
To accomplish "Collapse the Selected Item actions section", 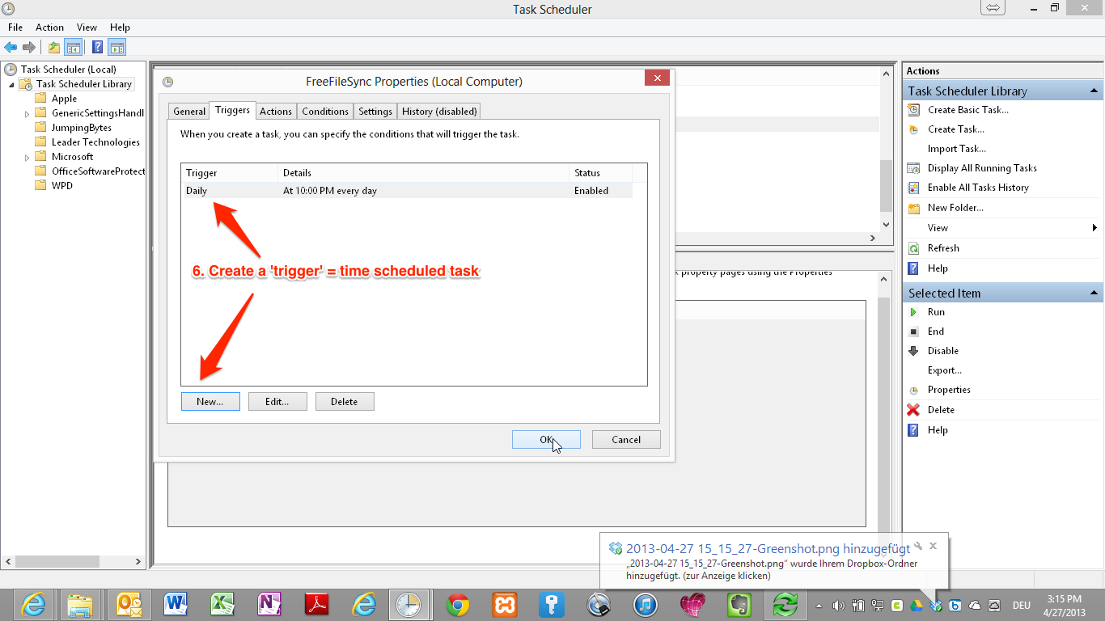I will pos(1094,293).
